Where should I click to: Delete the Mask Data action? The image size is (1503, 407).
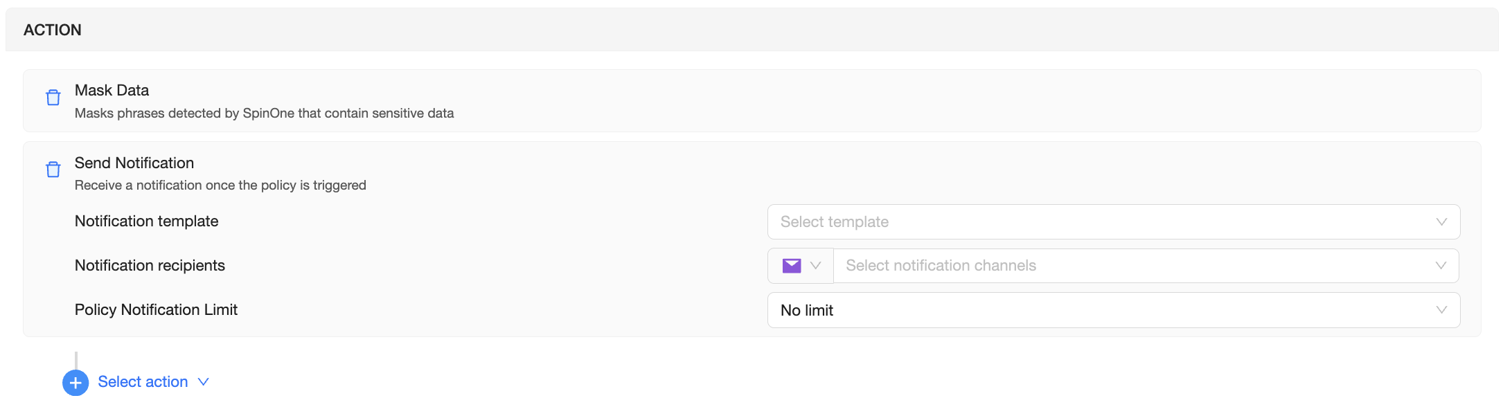(53, 98)
